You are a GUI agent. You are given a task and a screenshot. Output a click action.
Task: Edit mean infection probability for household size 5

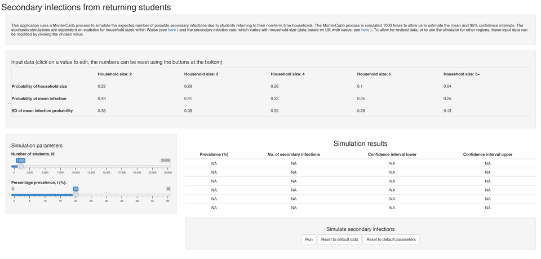pos(361,99)
